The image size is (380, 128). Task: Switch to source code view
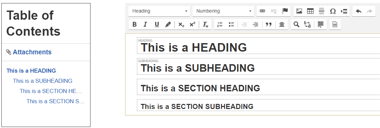[335, 24]
